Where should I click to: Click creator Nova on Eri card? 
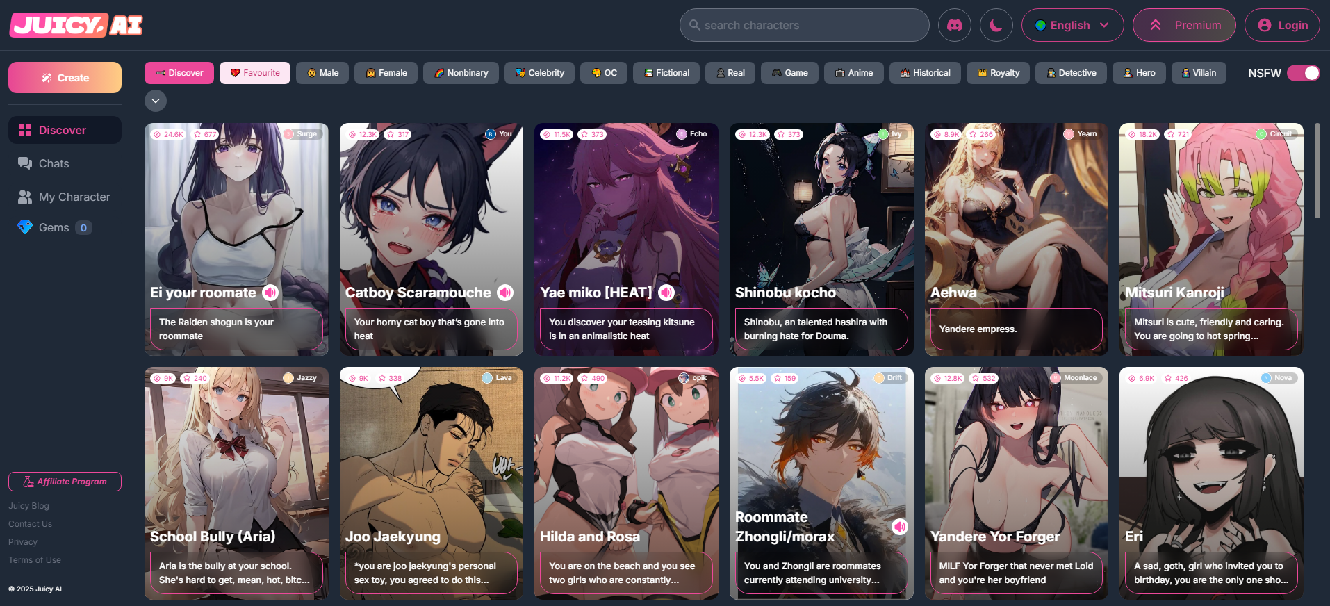1278,378
